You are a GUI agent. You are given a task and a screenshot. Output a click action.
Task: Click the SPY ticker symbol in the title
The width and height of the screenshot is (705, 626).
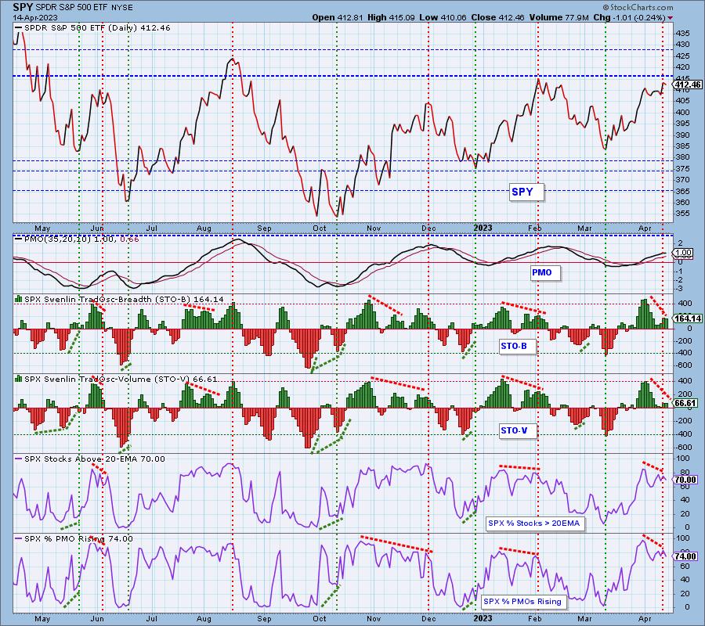tap(23, 7)
